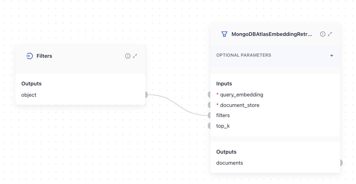Viewport: 356px width, 184px height.
Task: Click the MongoDBAtlasEmbeddingRetr... node title
Action: point(272,34)
